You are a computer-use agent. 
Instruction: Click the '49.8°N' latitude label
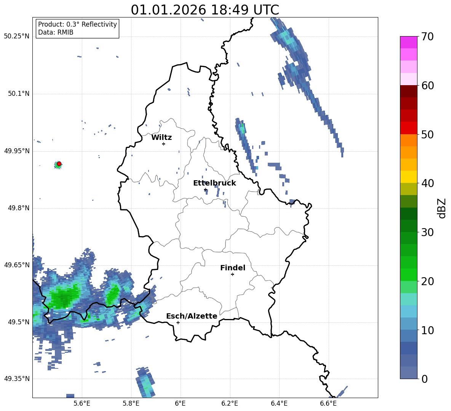tap(19, 208)
